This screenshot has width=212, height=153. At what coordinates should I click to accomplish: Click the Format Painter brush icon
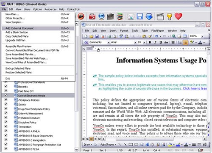tap(150, 36)
